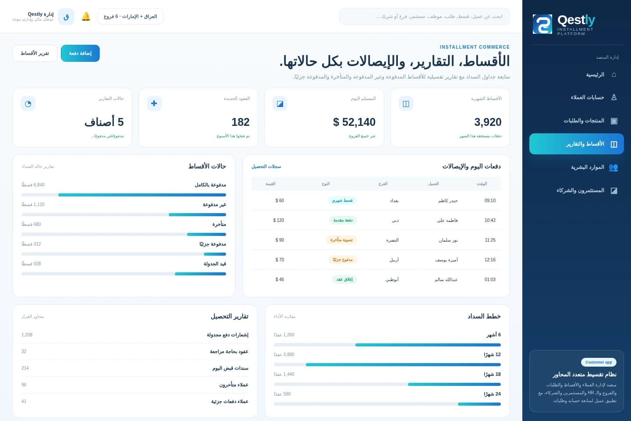This screenshot has height=421, width=631.
Task: Click the investors icon beside المستثمرون والشركاء
Action: (613, 190)
